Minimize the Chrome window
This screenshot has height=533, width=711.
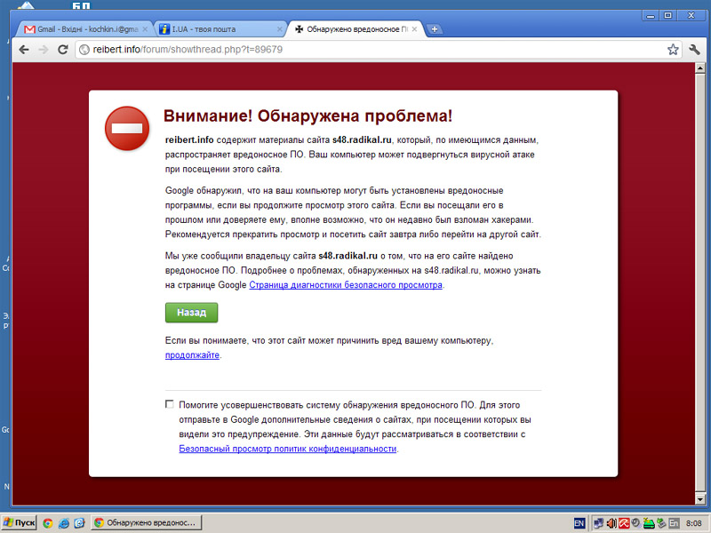click(x=651, y=15)
